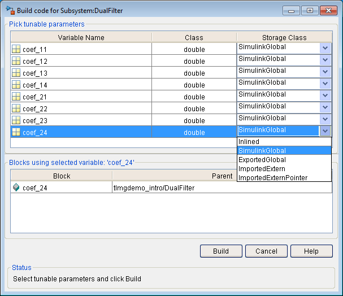Image resolution: width=343 pixels, height=296 pixels.
Task: Sort by the Variable Name column header
Action: point(81,37)
